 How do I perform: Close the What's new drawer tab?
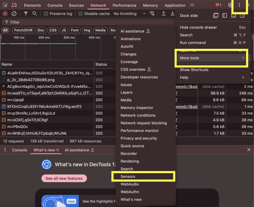pos(57,150)
